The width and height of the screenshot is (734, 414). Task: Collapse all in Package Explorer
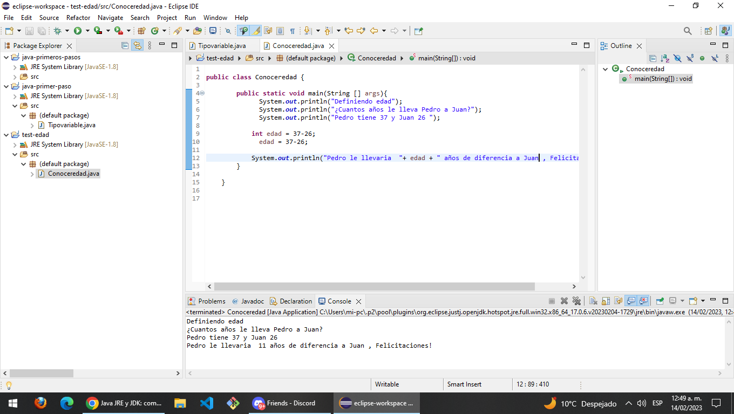pyautogui.click(x=125, y=46)
